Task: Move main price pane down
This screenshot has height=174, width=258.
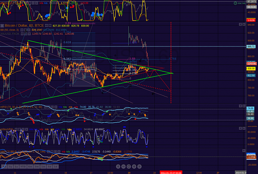Action: tap(244, 24)
